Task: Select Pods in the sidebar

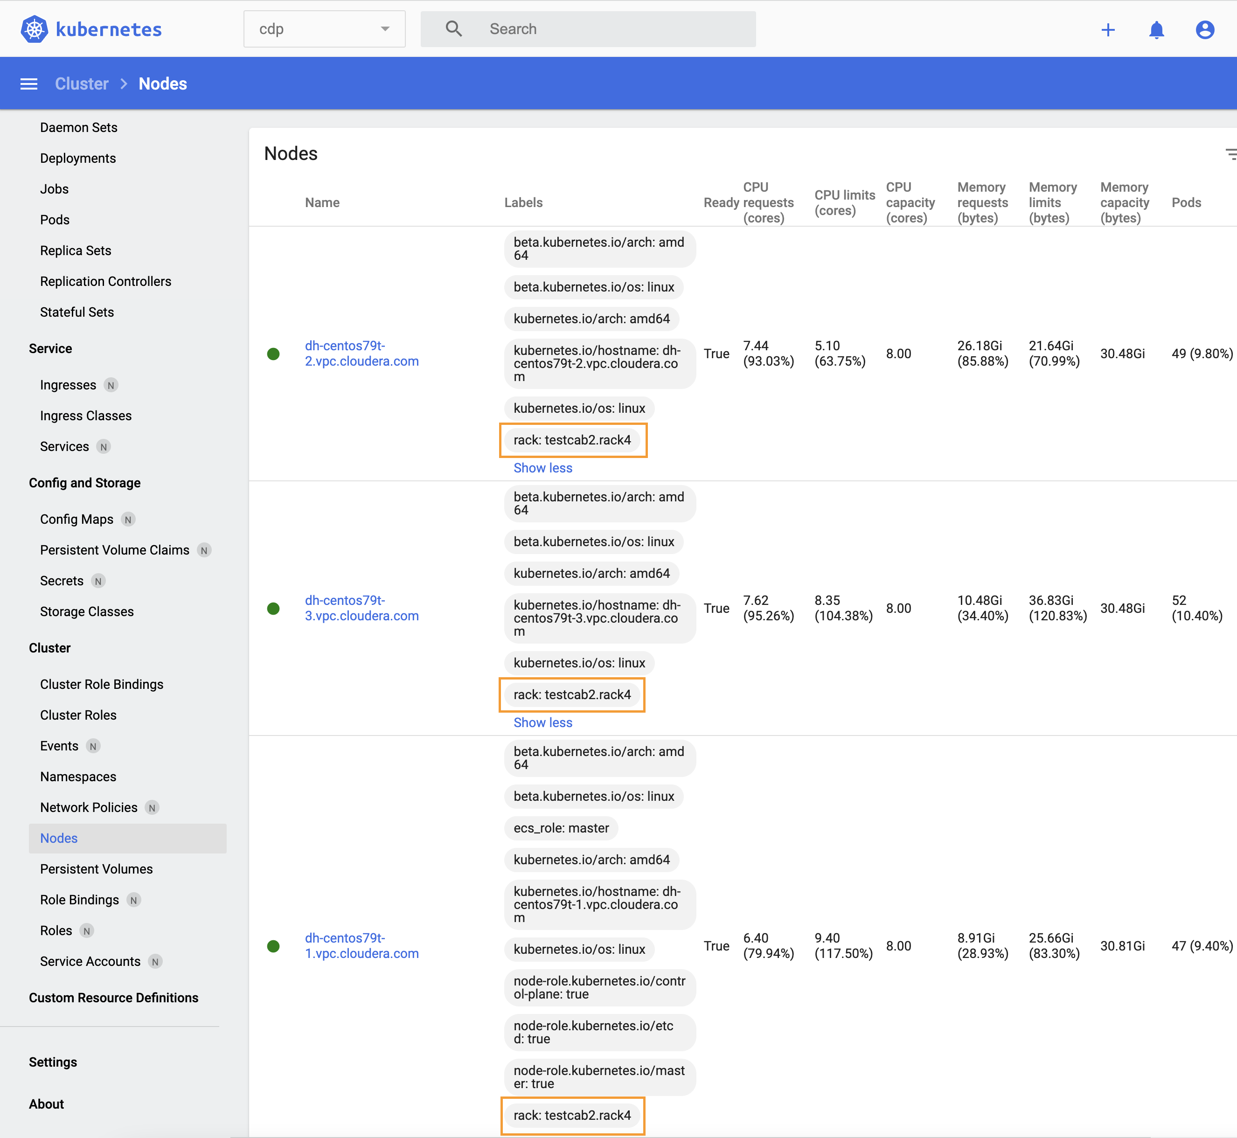Action: coord(55,220)
